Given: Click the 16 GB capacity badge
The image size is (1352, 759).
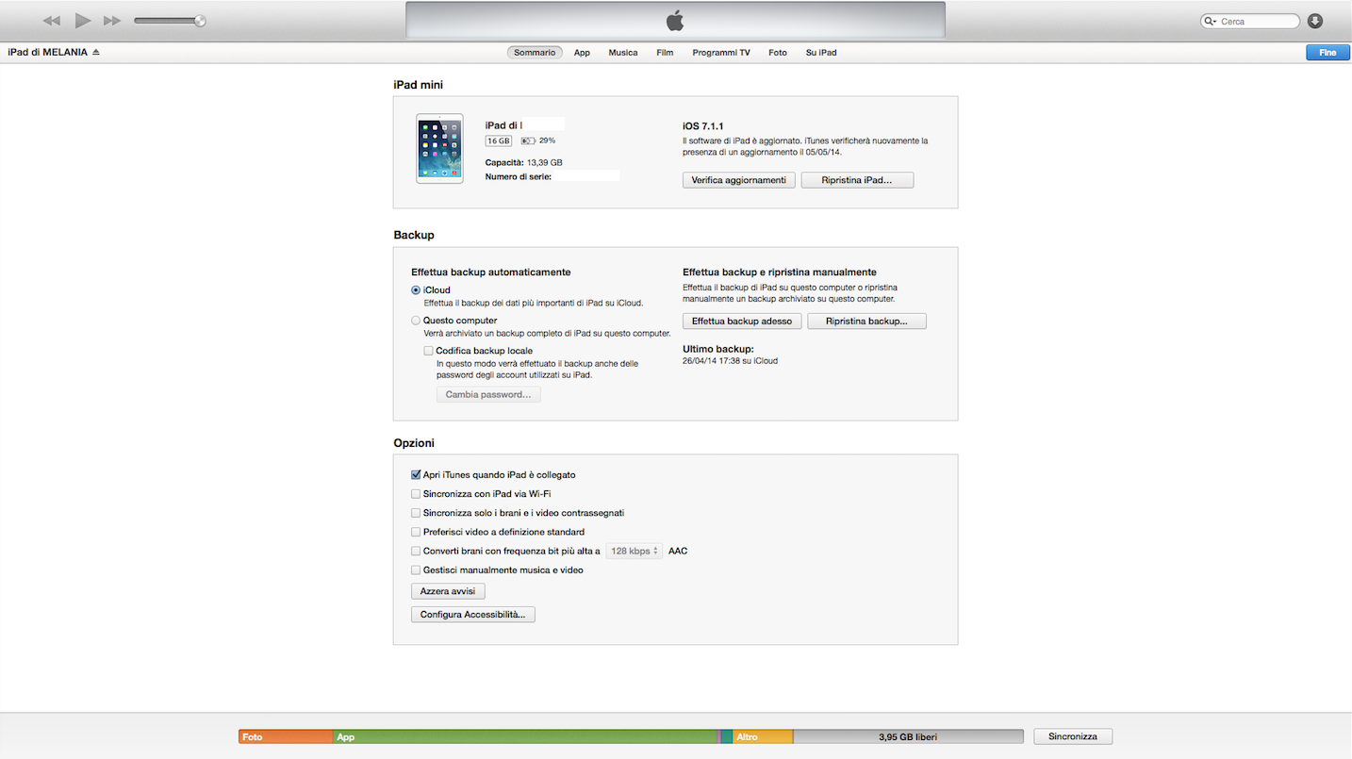Looking at the screenshot, I should click(499, 140).
